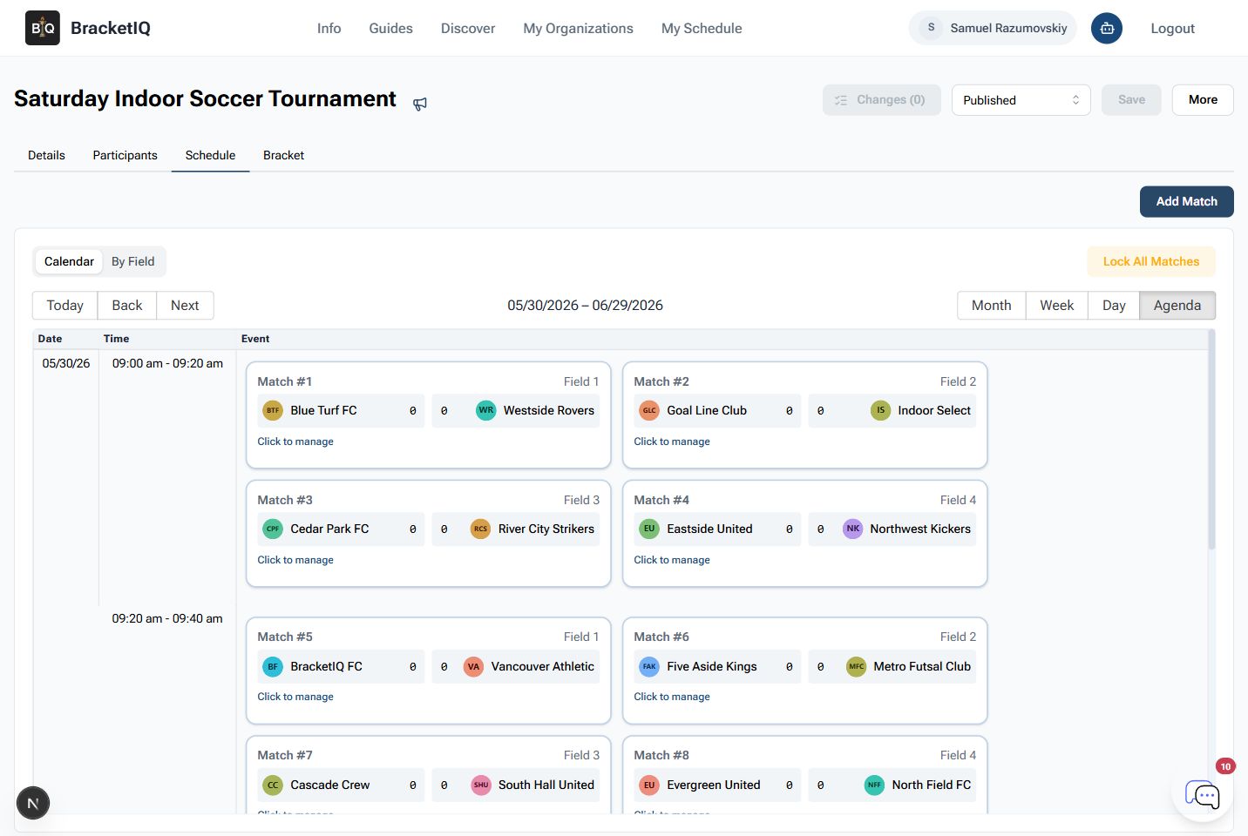Open the Participants tab
The height and width of the screenshot is (836, 1248).
[x=125, y=155]
